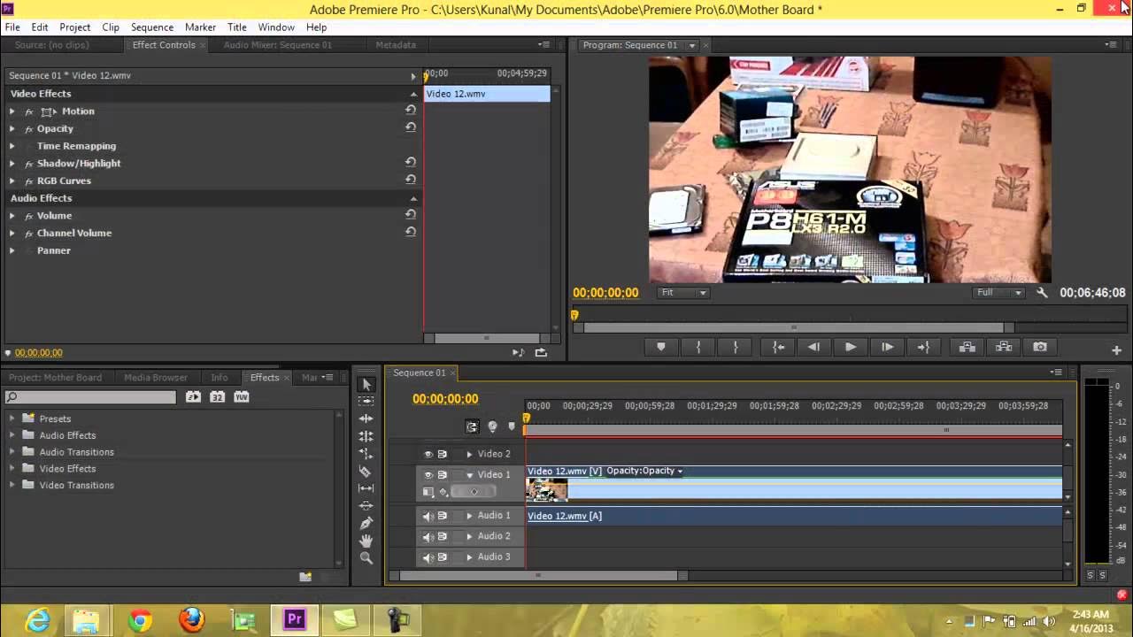Toggle Motion effect fx on/off
The image size is (1133, 637).
[28, 111]
